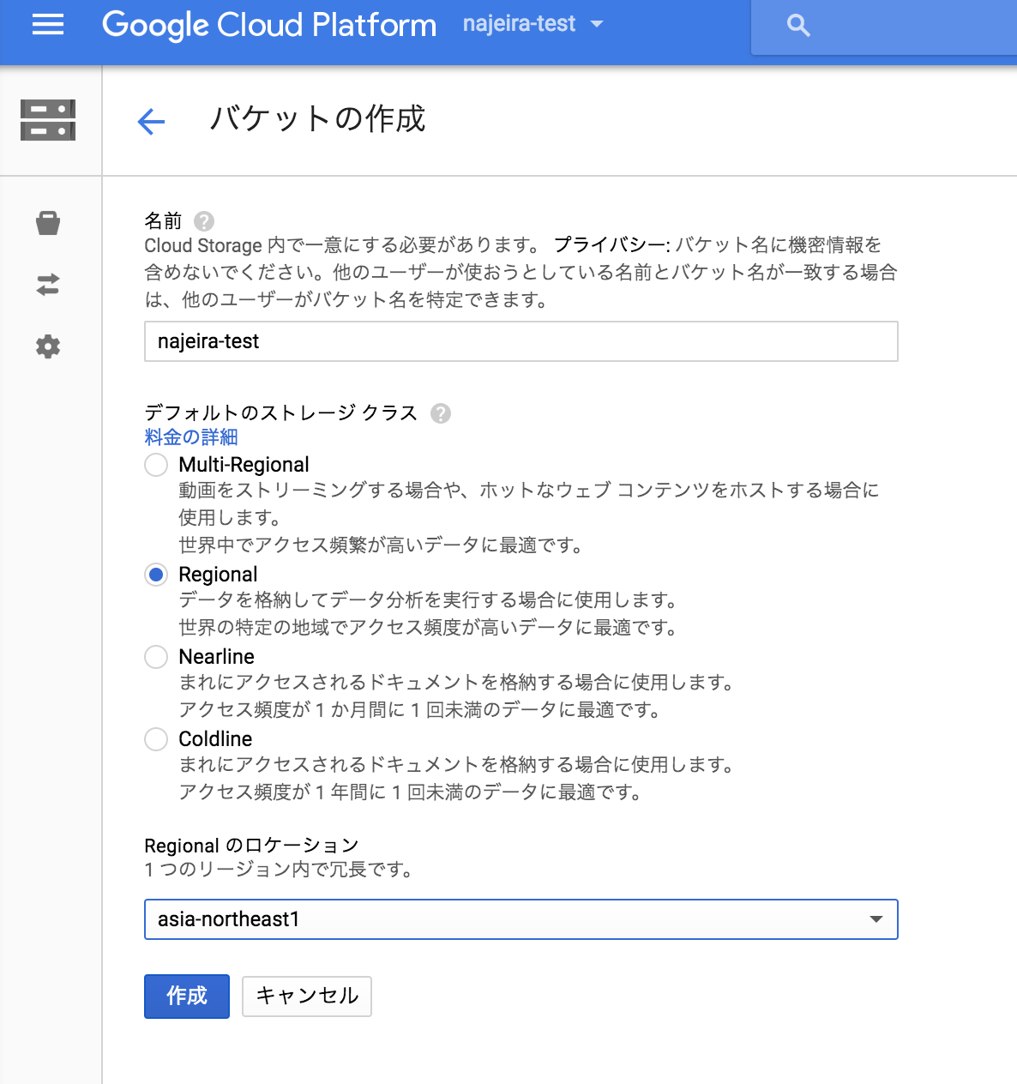Open the Transfer sidebar icon
1017x1084 pixels.
point(48,285)
